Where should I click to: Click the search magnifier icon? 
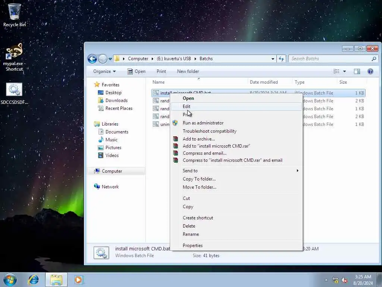374,59
